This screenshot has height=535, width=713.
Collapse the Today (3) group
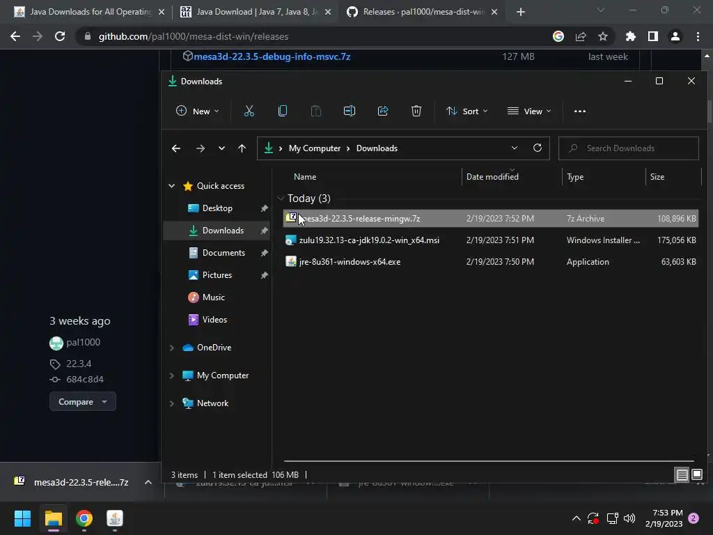281,199
